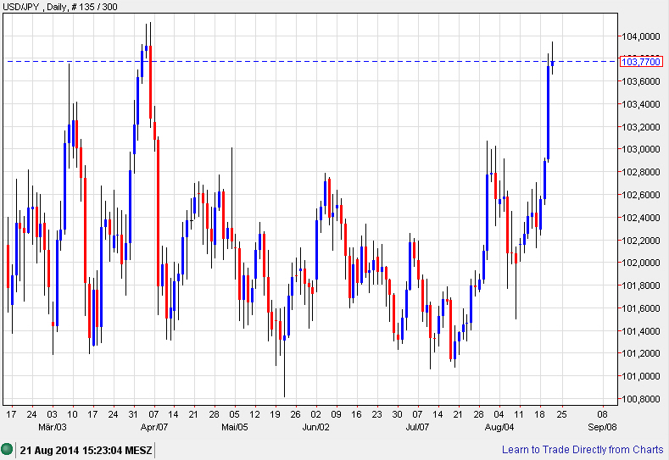This screenshot has height=460, width=669.
Task: Click the 103,2000 price axis label
Action: click(640, 127)
